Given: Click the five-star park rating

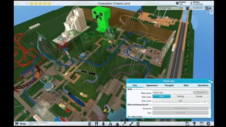Looking at the screenshot, I should (x=40, y=3).
